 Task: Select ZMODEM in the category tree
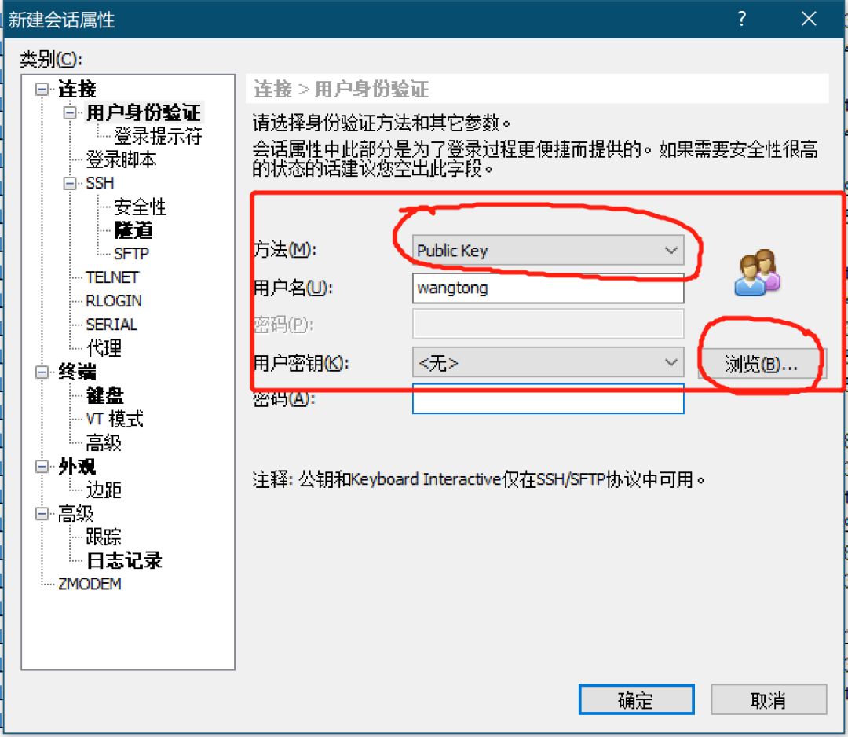(90, 585)
